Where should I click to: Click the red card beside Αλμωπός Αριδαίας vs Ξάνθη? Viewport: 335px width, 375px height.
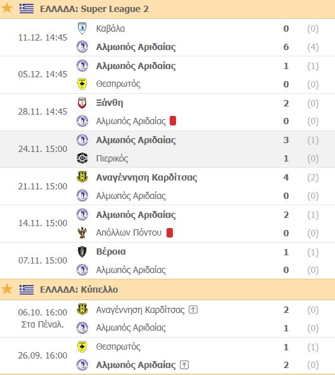pyautogui.click(x=173, y=121)
